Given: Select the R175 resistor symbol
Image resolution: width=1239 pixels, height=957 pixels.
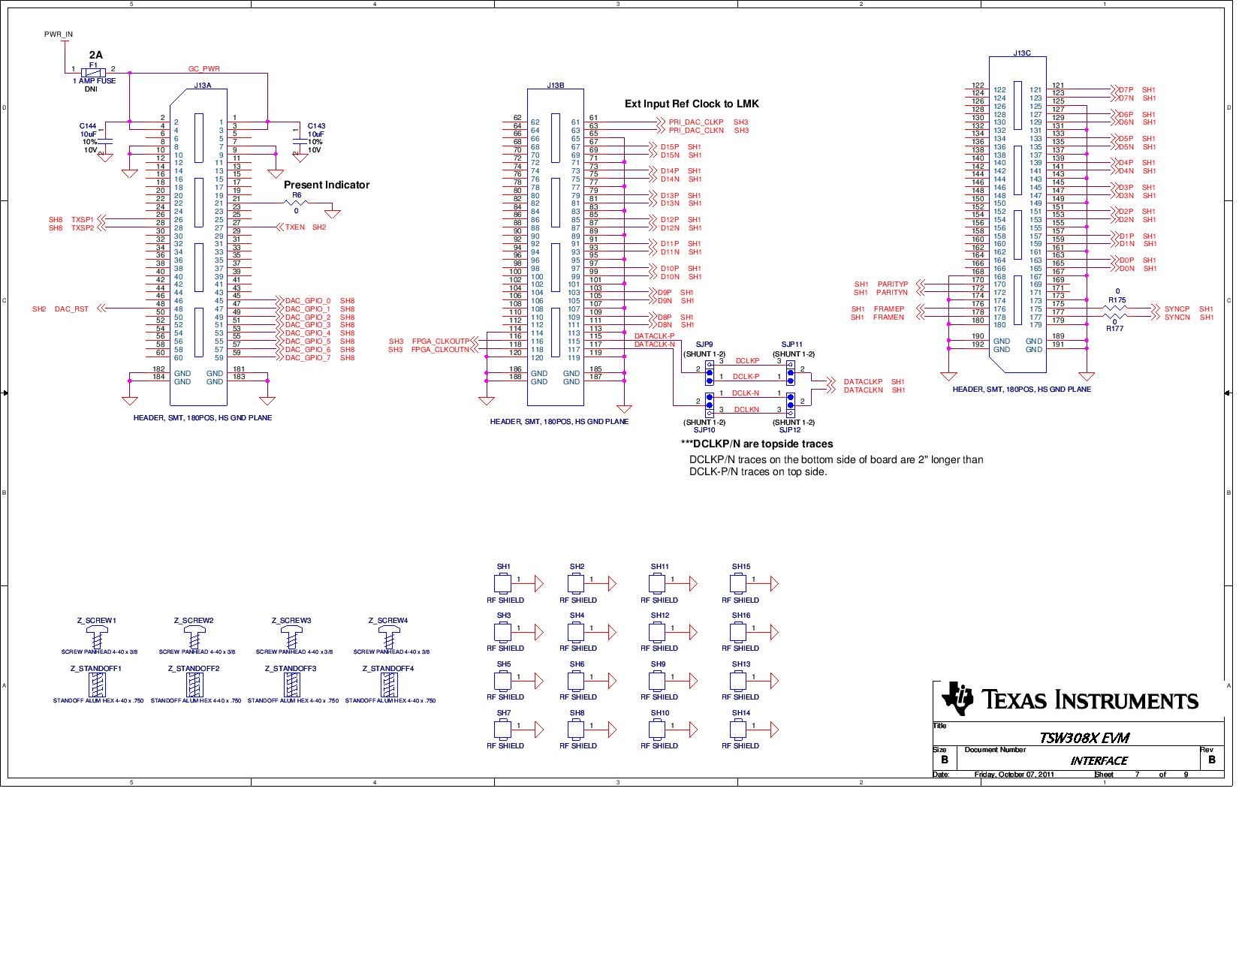Looking at the screenshot, I should tap(1117, 308).
